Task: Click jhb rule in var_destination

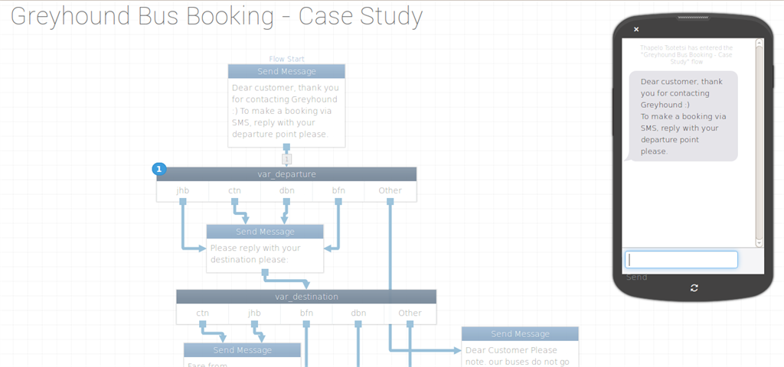Action: pyautogui.click(x=254, y=313)
